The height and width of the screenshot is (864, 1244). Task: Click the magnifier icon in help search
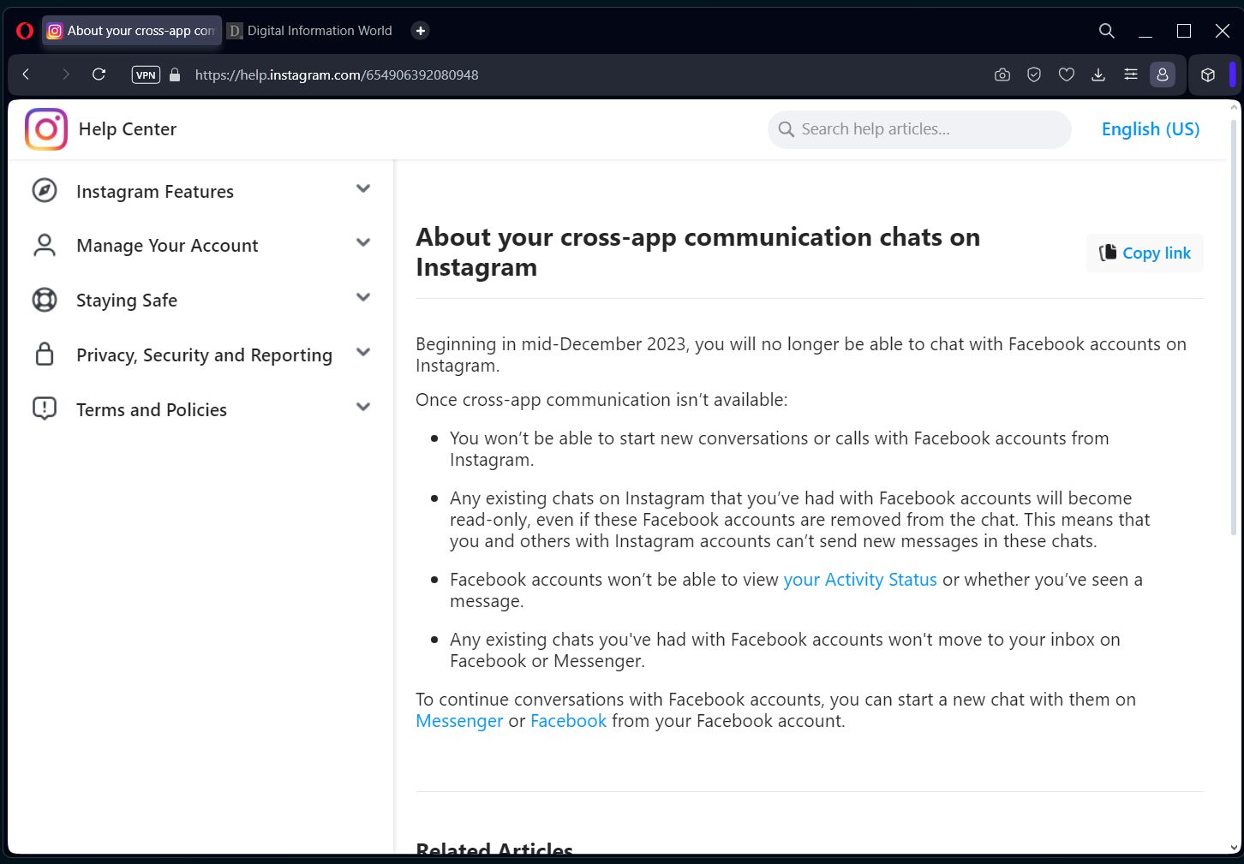786,129
